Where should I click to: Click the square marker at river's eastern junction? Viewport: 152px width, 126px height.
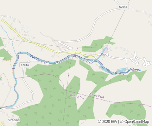116,73
